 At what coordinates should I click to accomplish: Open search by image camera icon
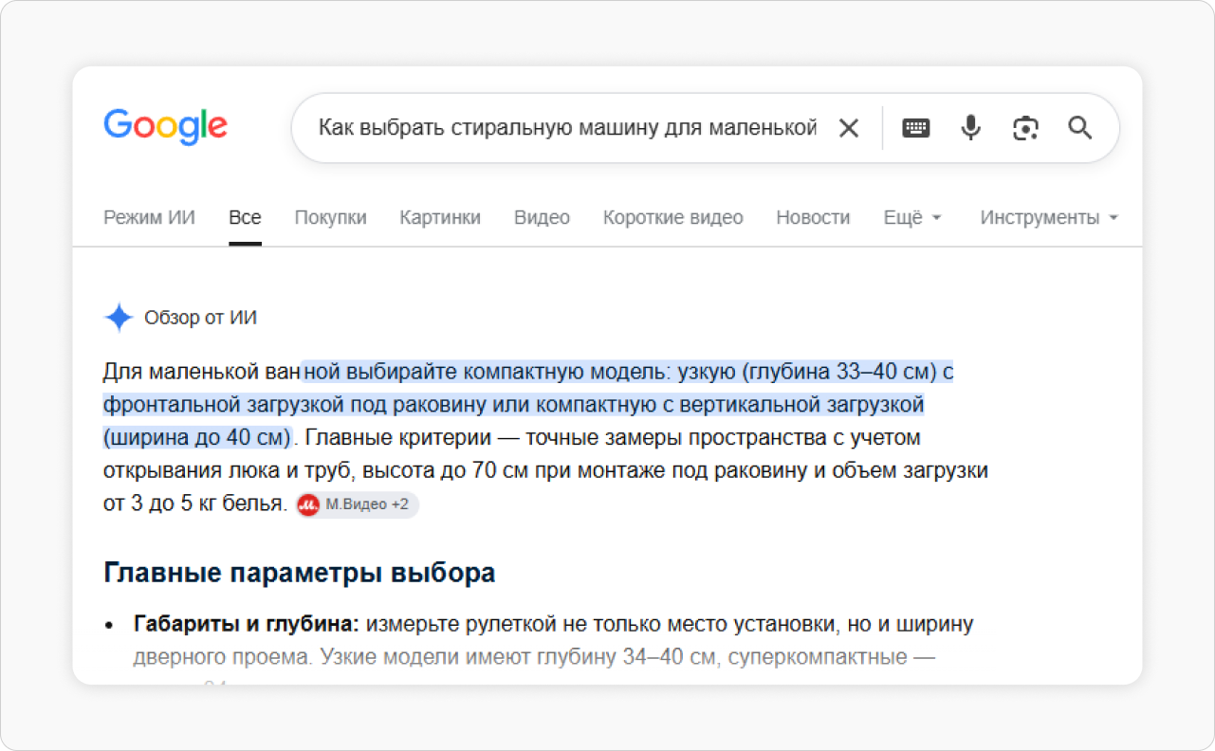[1025, 128]
